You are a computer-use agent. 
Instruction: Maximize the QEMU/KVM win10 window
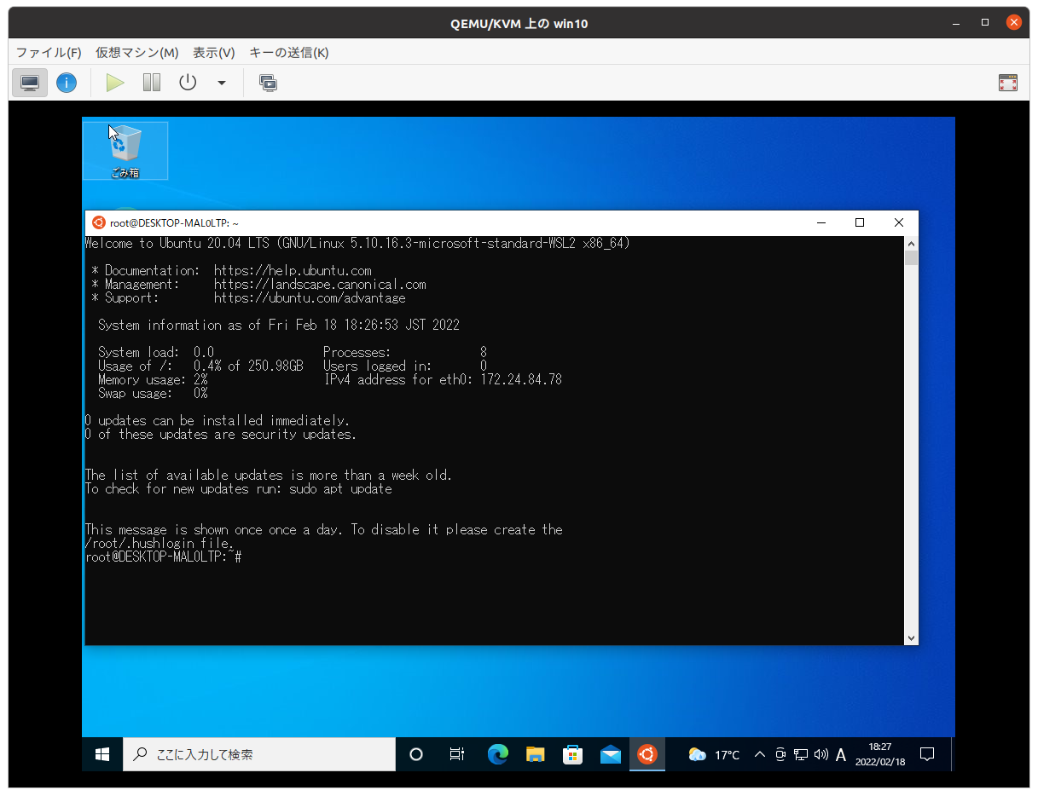985,23
